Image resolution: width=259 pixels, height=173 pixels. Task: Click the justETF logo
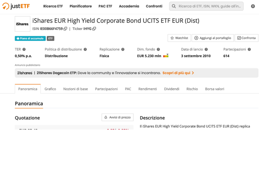coord(16,6)
